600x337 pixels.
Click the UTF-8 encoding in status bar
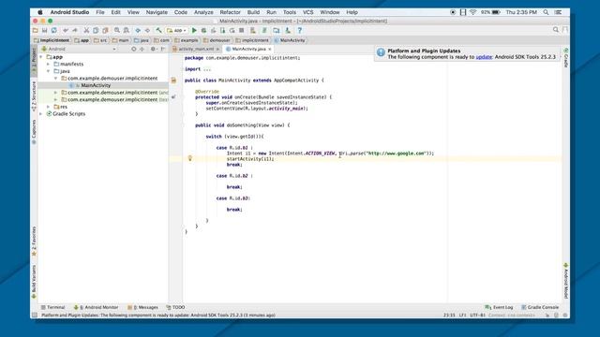(x=477, y=315)
